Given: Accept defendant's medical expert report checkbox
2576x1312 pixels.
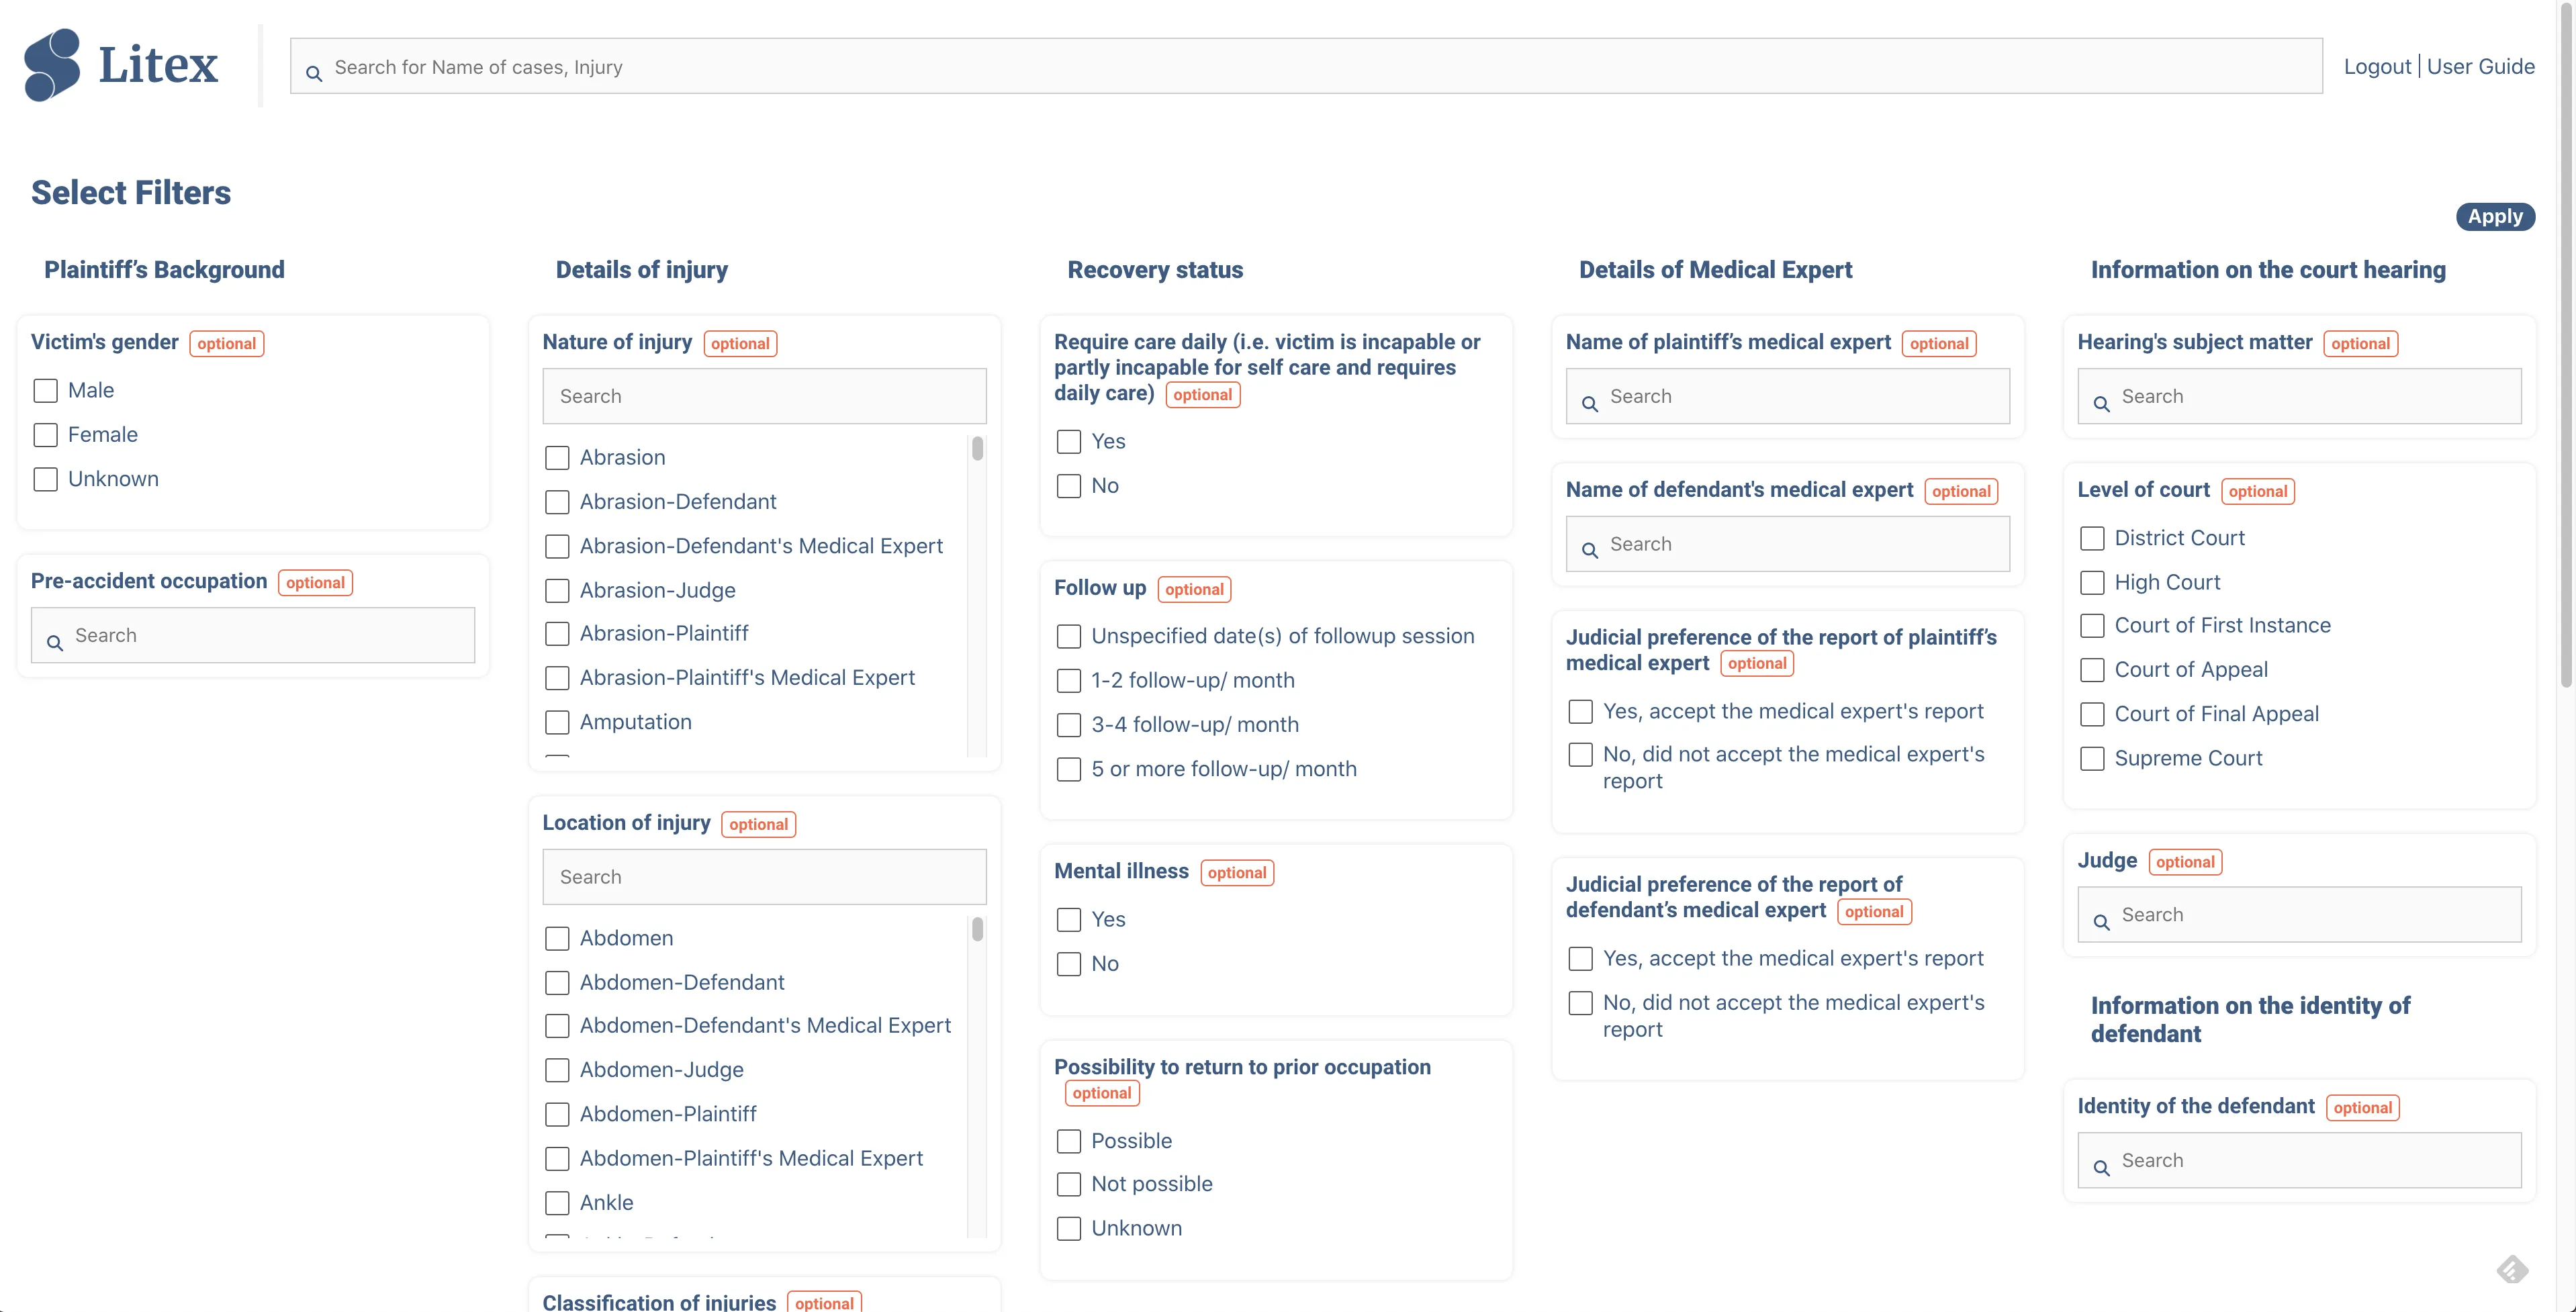Looking at the screenshot, I should (1580, 958).
